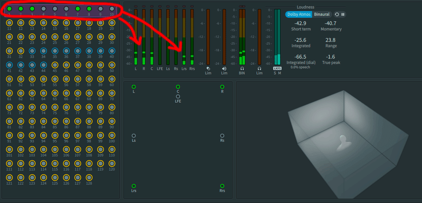The width and height of the screenshot is (422, 203).
Task: Click the Integrated value -25.6
Action: 301,40
